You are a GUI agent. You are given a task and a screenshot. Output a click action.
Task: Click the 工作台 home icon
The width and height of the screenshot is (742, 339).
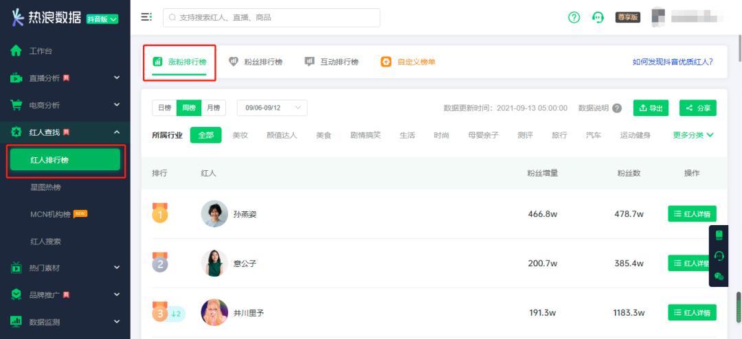(x=16, y=51)
